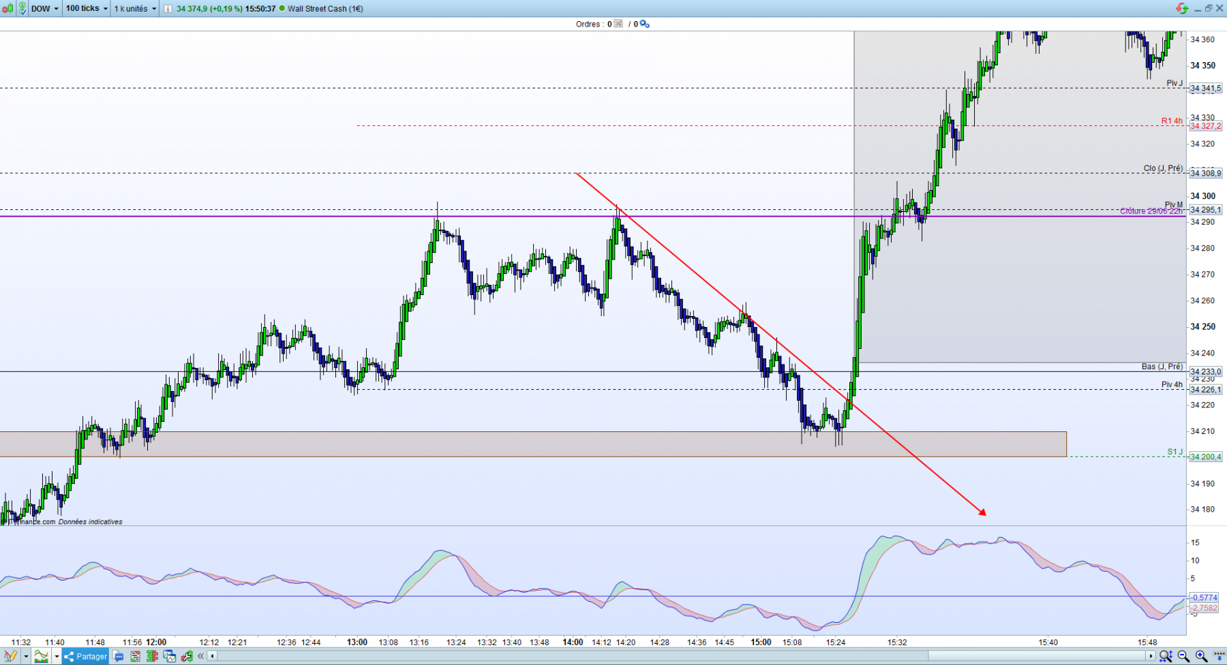This screenshot has width=1227, height=665.
Task: Open the 100 ticks timeframe dropdown
Action: (x=87, y=8)
